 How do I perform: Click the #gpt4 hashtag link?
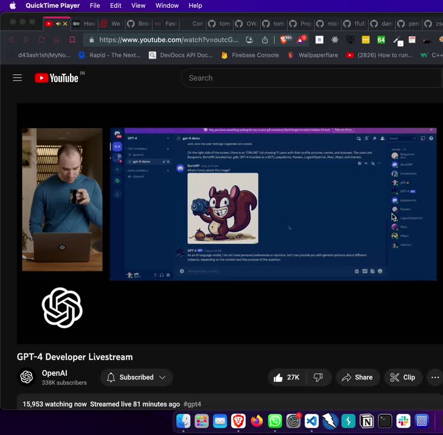[193, 404]
